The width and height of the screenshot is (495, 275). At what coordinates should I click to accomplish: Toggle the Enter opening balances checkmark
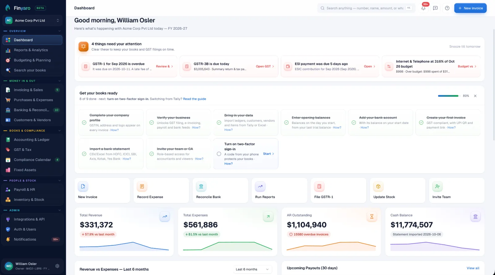[286, 123]
